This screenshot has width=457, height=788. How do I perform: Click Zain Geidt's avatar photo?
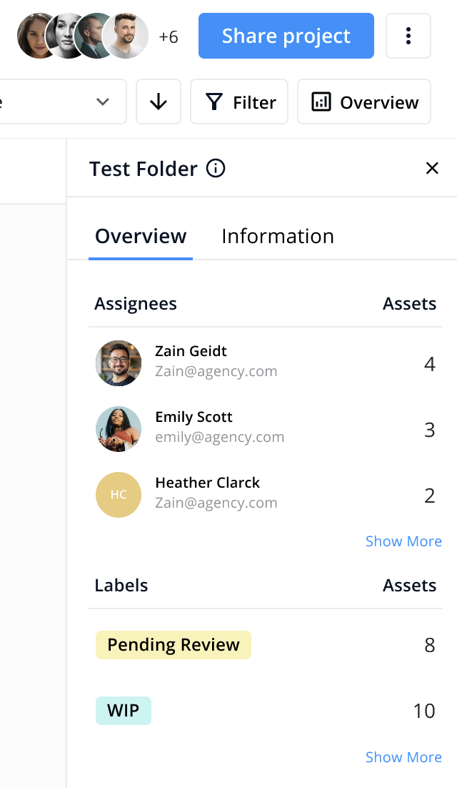point(119,363)
